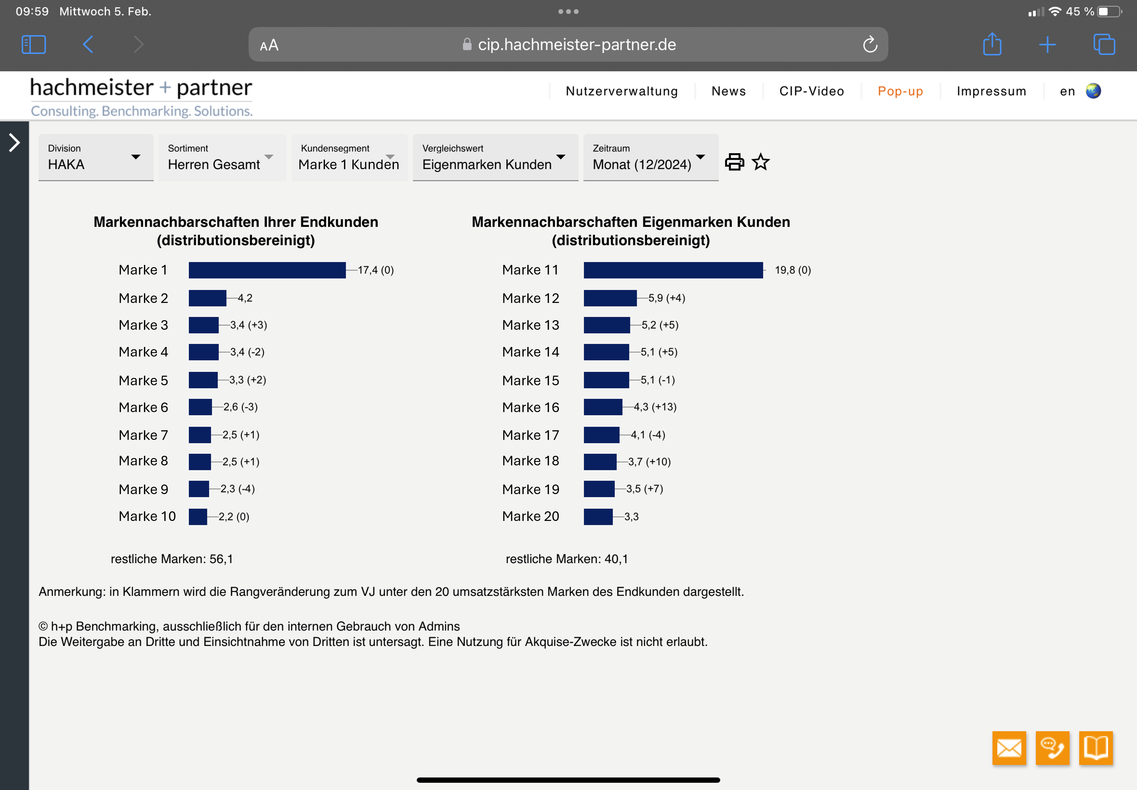This screenshot has height=790, width=1137.
Task: Open the orange manual book icon
Action: 1096,748
